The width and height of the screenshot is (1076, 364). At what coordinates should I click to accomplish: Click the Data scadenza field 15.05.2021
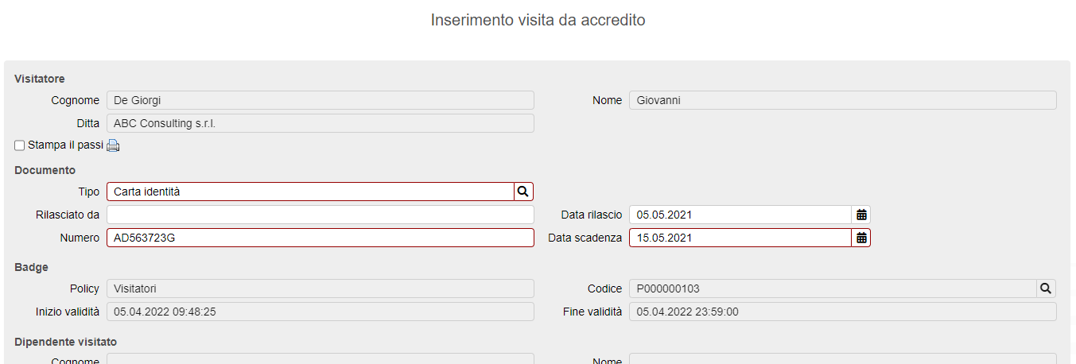click(x=740, y=238)
